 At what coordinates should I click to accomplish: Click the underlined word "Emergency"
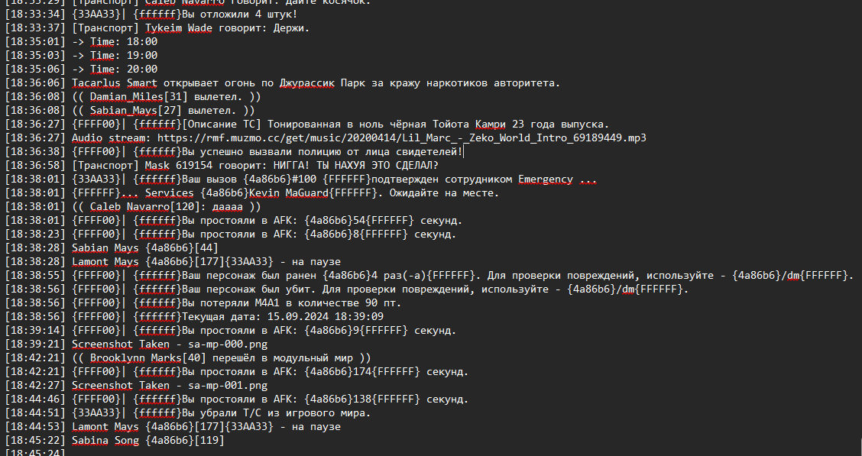click(x=545, y=179)
